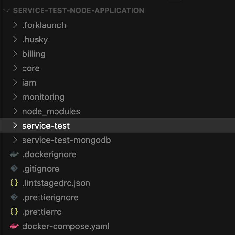Open the iam folder
235x235 pixels.
[29, 83]
